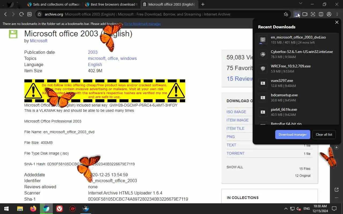Open the Windows Start menu
The width and height of the screenshot is (343, 214).
click(x=6, y=209)
